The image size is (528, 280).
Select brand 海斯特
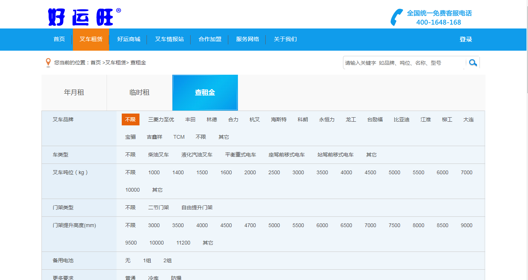tap(279, 119)
